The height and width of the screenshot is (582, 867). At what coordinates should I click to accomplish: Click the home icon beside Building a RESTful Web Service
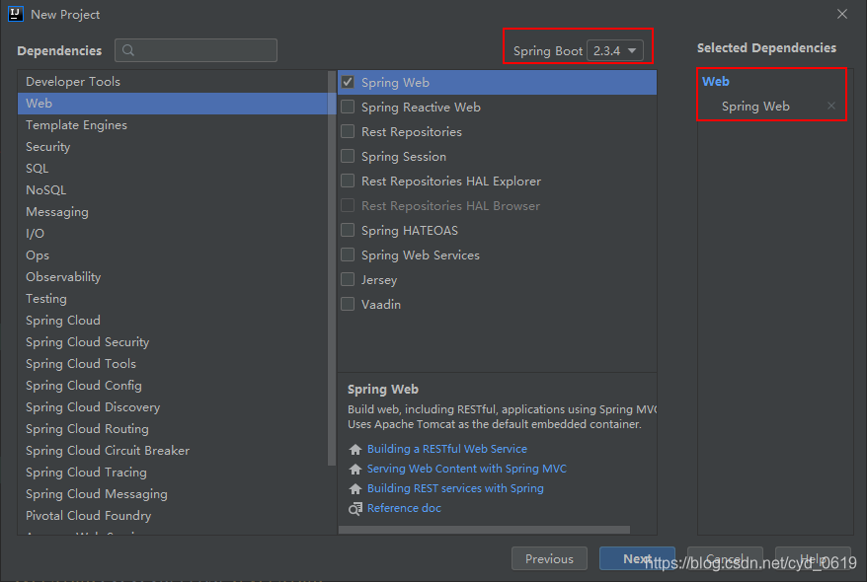[355, 450]
